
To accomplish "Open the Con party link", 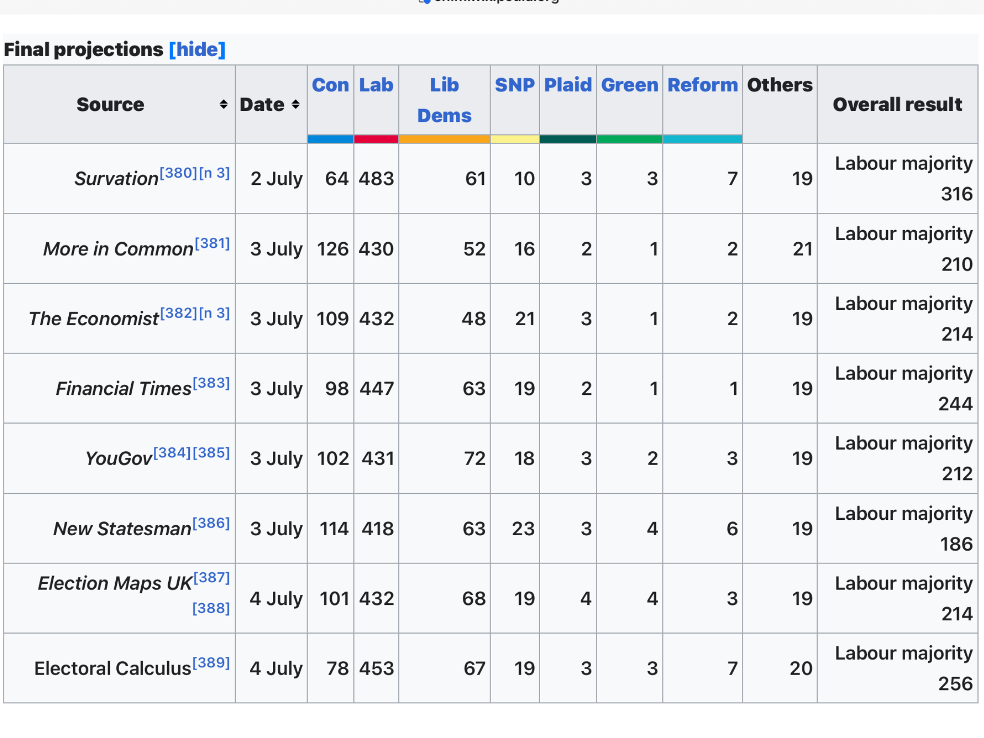I will 331,85.
